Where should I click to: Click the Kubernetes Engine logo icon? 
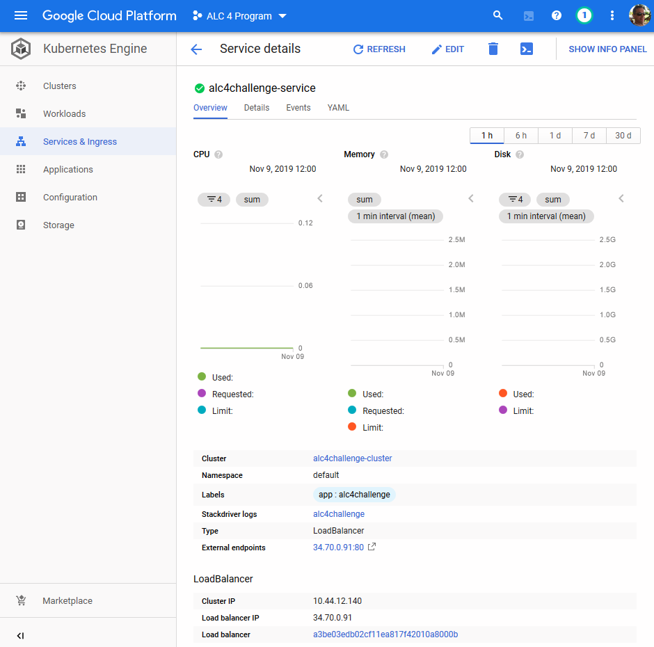20,49
